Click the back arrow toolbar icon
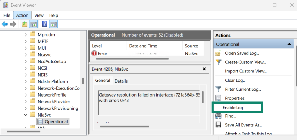 coord(5,24)
